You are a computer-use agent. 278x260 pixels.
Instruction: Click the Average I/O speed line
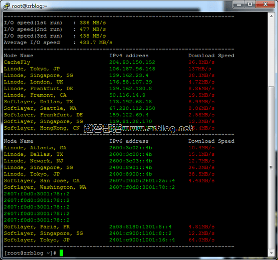[x=58, y=43]
